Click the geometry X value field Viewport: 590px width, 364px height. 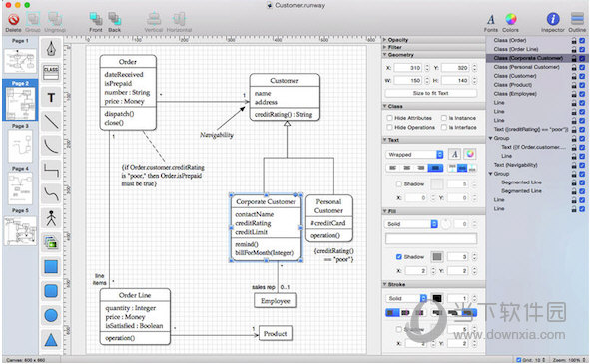click(x=408, y=68)
